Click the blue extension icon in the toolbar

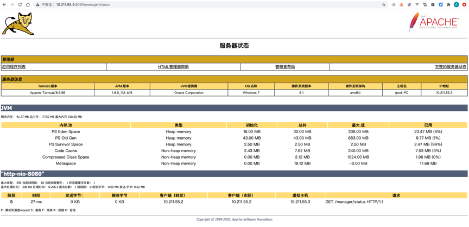[441, 4]
